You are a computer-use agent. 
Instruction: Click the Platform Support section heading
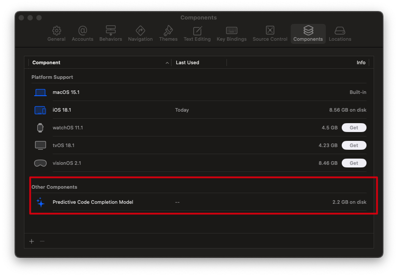click(52, 77)
